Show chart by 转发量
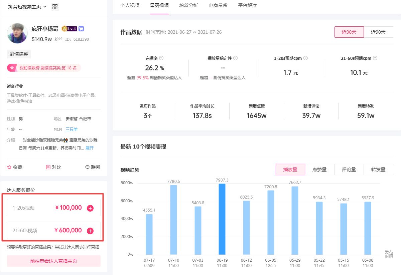This screenshot has width=401, height=275. pos(378,170)
